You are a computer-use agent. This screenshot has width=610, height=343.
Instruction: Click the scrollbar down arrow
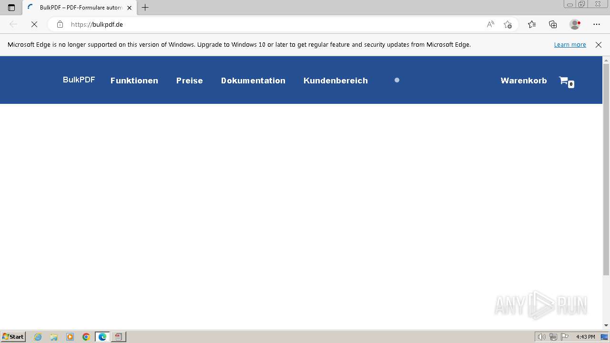tap(606, 325)
